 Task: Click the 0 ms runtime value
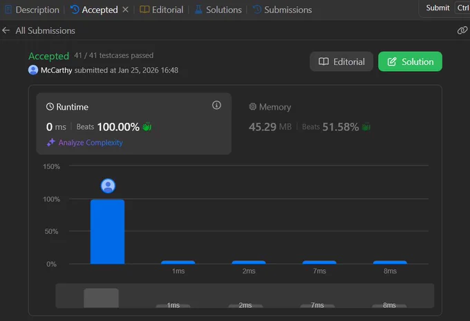pyautogui.click(x=56, y=127)
